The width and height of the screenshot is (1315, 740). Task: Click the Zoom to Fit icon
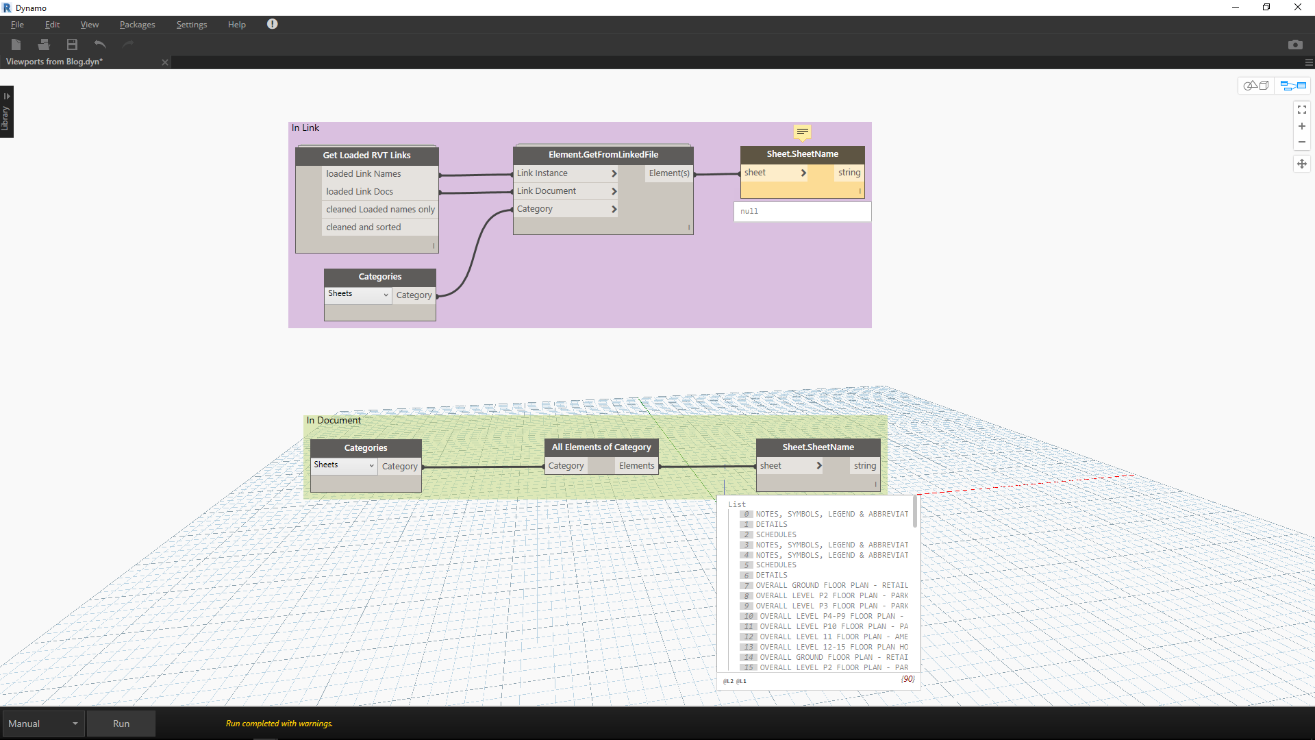click(1301, 110)
